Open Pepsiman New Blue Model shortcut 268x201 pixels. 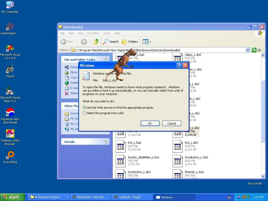click(x=10, y=116)
